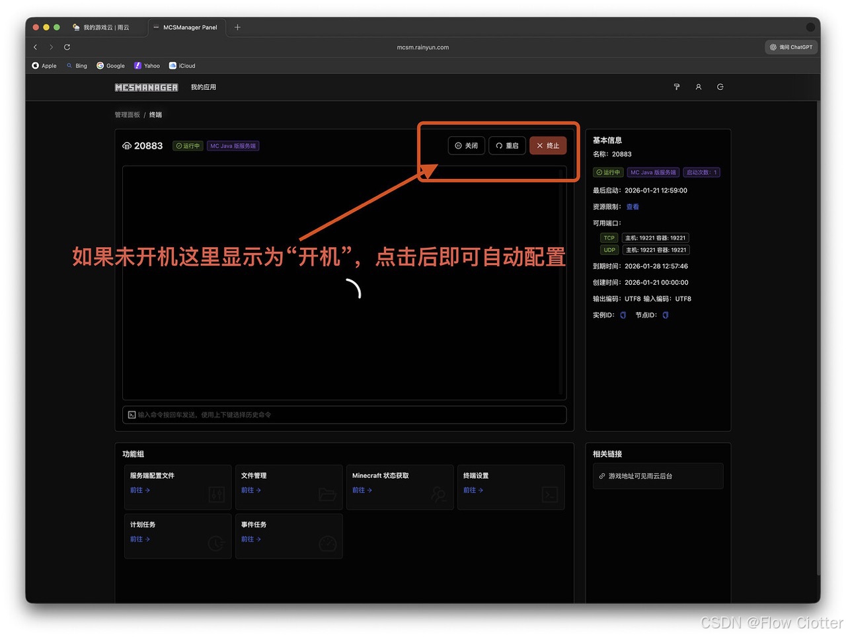Go to 事件任务 via its 前往 link
This screenshot has height=637, width=846.
251,539
